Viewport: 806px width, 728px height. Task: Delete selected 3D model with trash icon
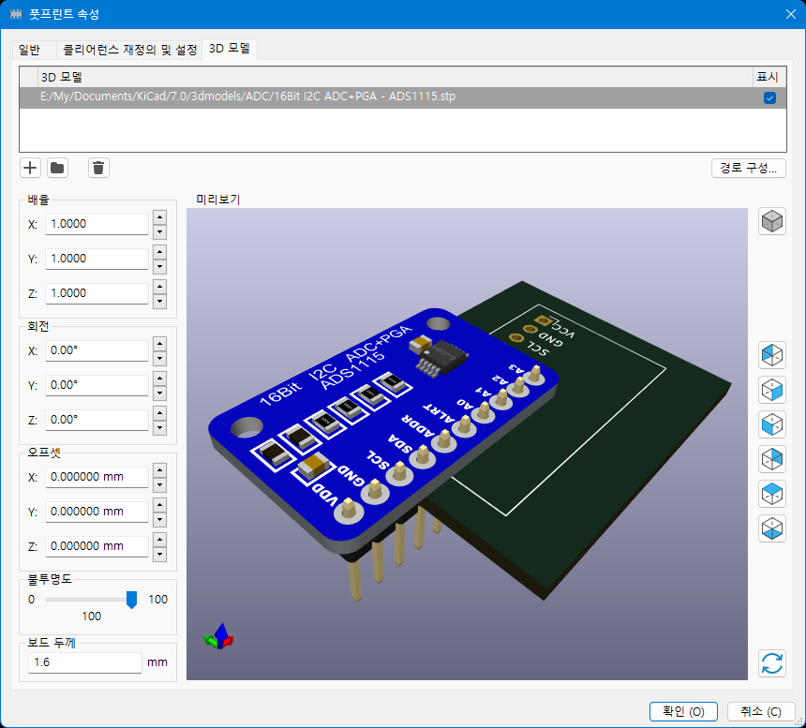click(98, 168)
